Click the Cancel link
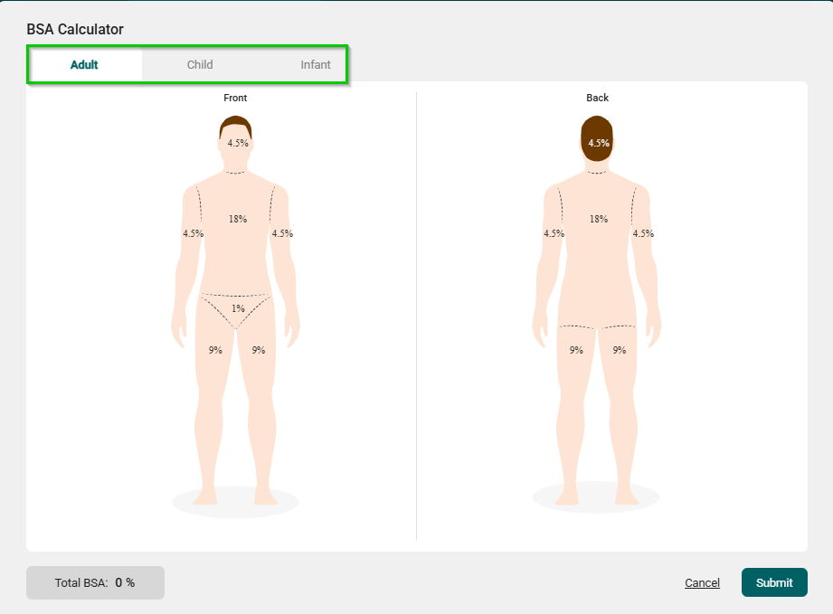 [702, 583]
